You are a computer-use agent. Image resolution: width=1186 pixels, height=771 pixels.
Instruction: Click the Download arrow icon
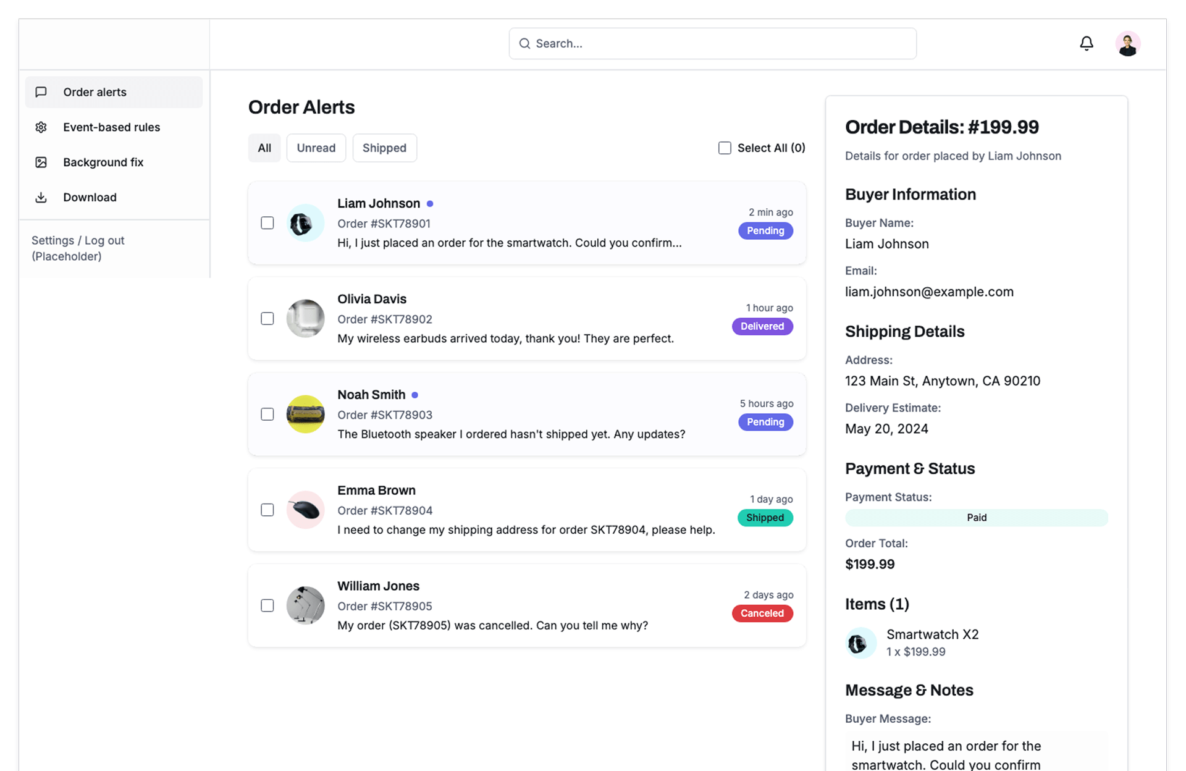(41, 198)
